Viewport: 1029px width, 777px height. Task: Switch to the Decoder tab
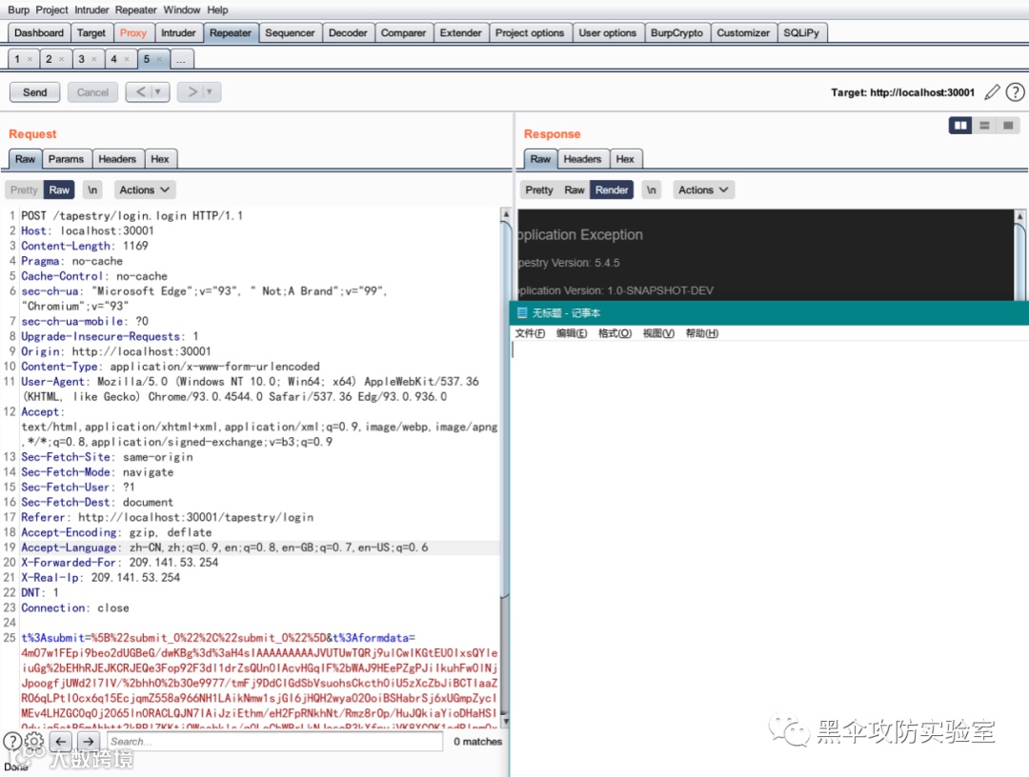[348, 32]
